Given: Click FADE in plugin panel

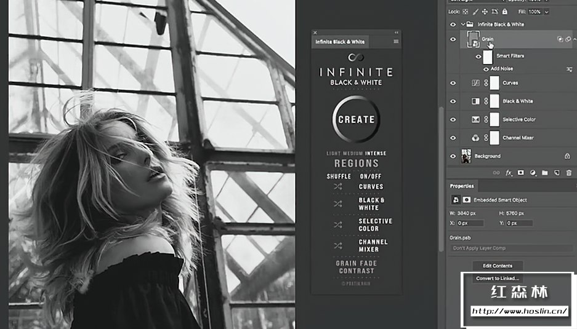Looking at the screenshot, I should click(368, 263).
